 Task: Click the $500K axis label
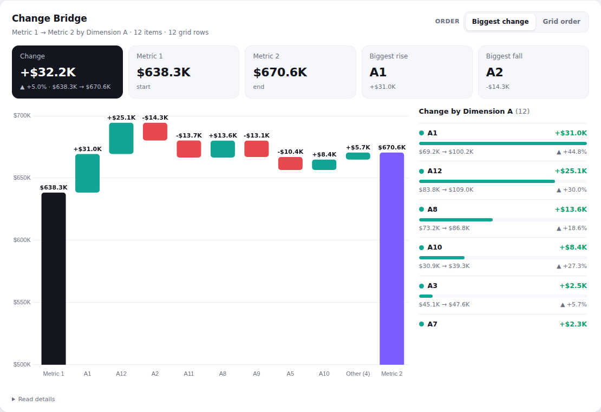click(22, 364)
